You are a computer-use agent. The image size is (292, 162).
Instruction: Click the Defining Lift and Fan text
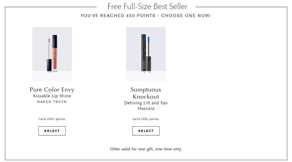[146, 103]
